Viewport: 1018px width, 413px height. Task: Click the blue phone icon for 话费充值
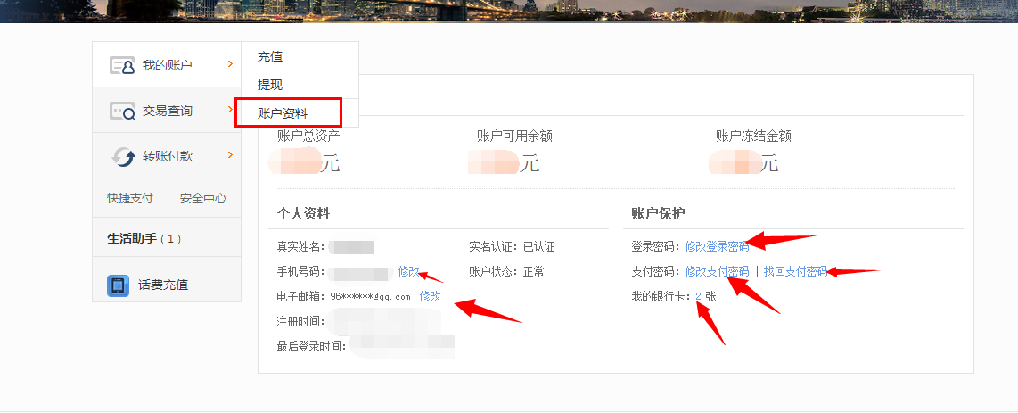[119, 285]
